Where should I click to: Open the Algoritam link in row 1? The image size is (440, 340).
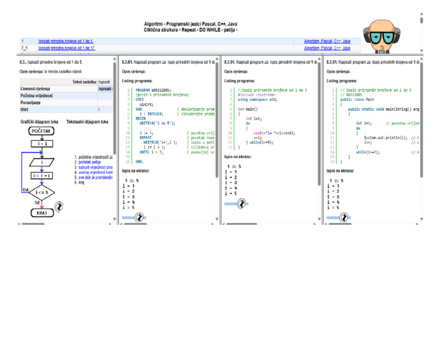312,41
